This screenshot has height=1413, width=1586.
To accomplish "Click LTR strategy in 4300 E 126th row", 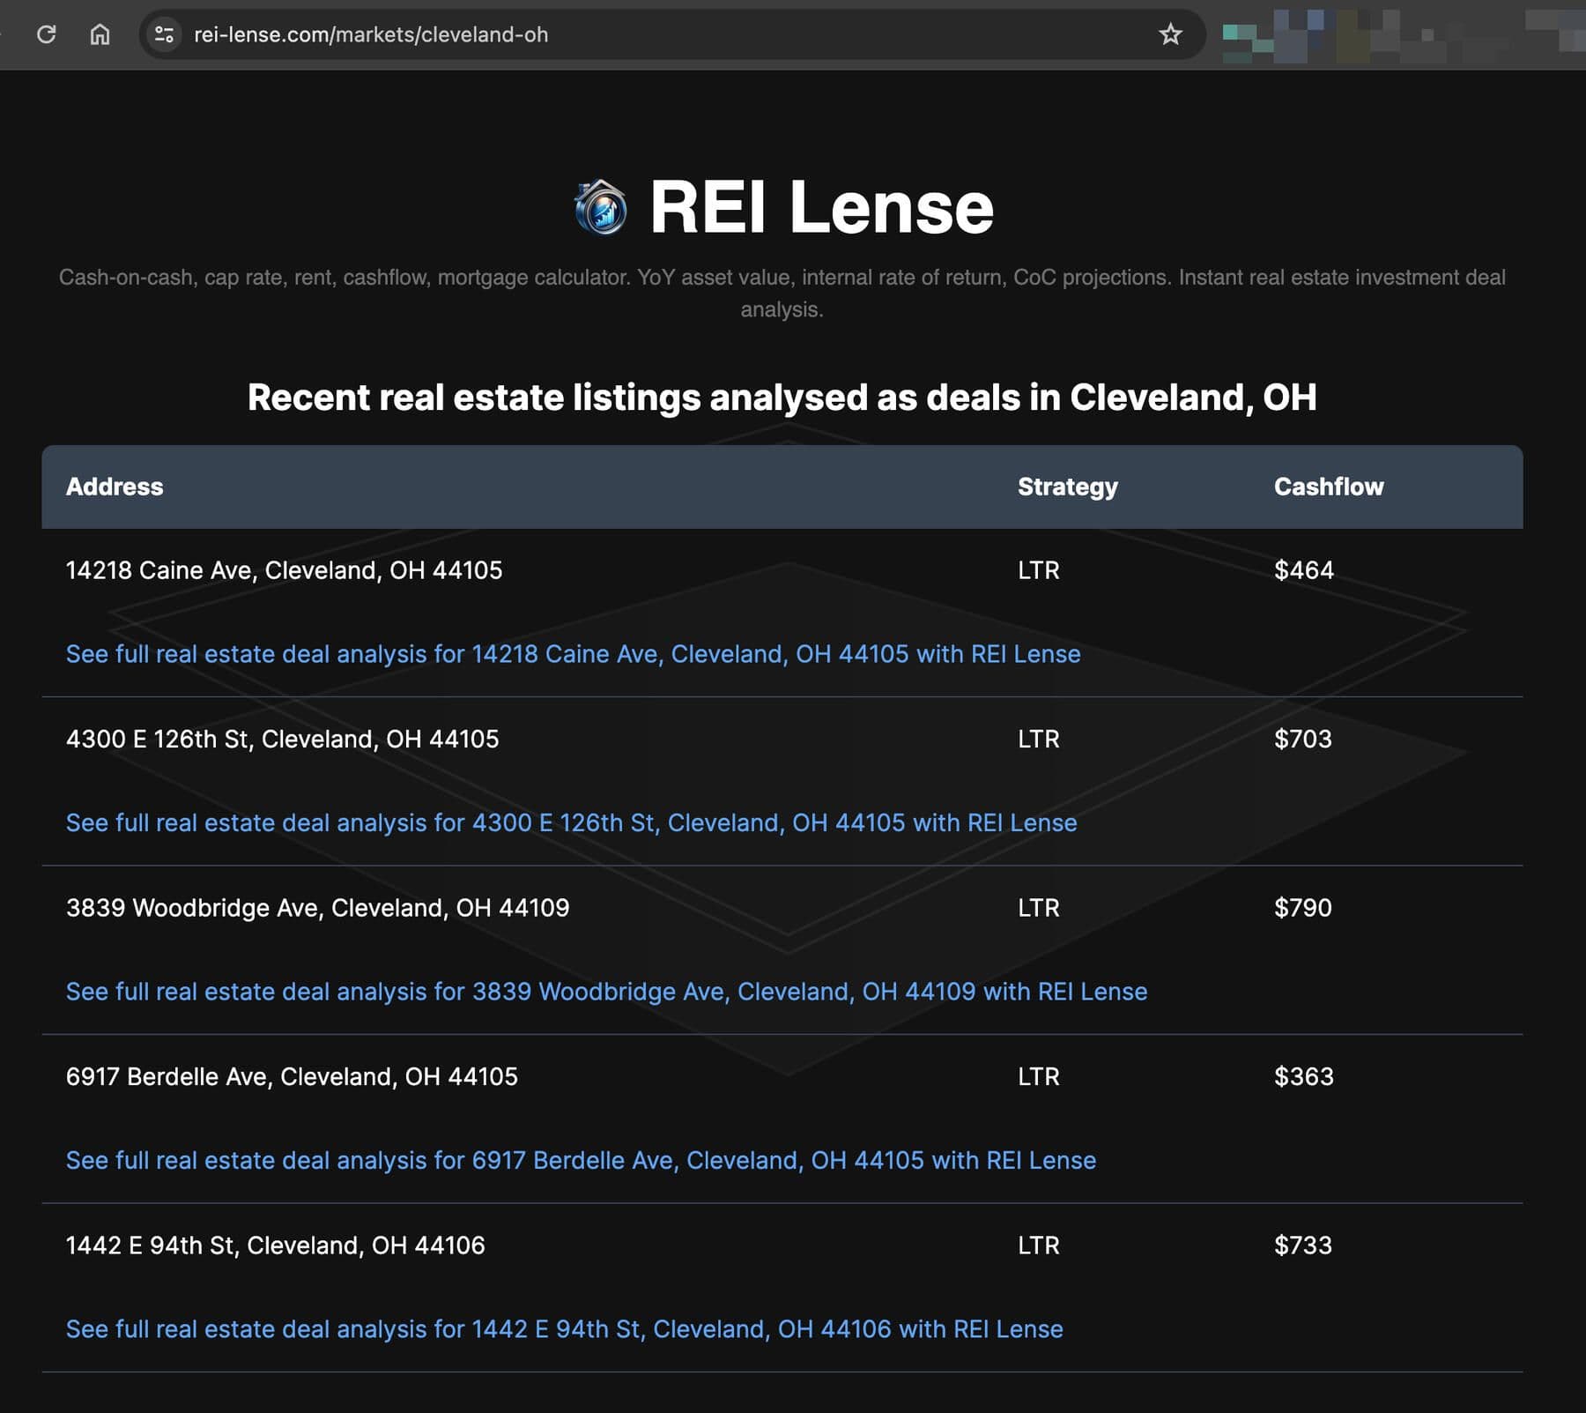I will pyautogui.click(x=1039, y=739).
